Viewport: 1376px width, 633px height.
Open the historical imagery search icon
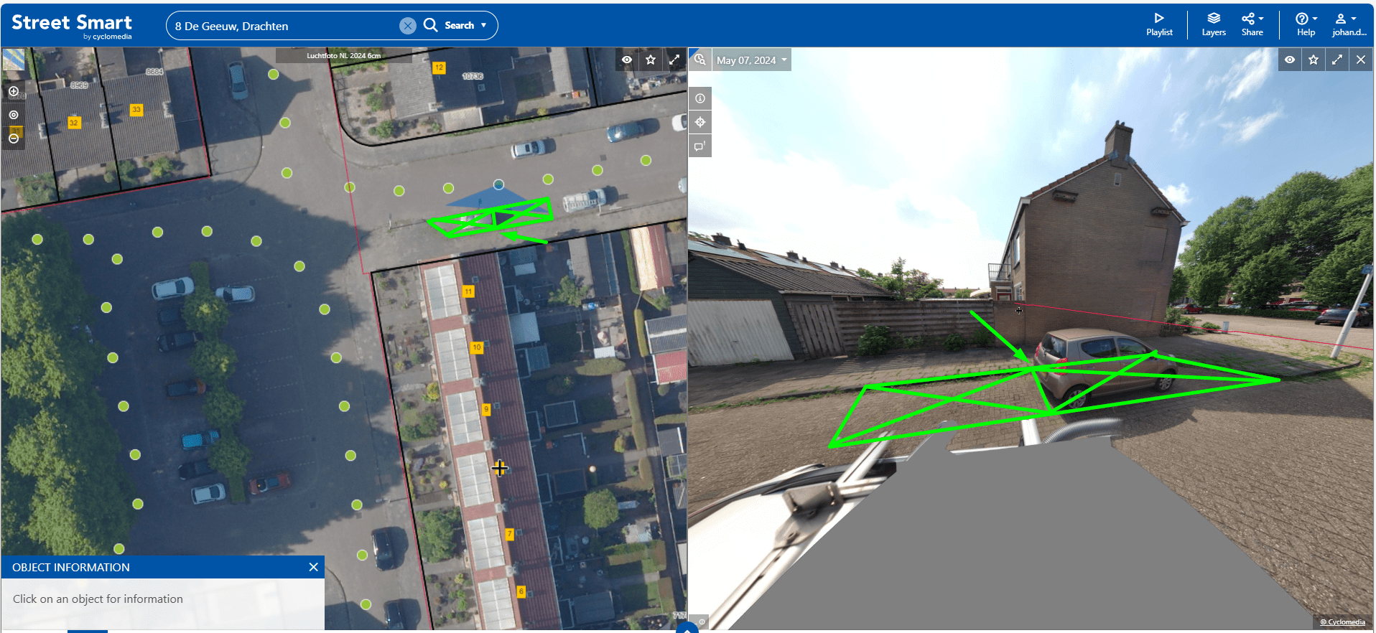point(699,60)
